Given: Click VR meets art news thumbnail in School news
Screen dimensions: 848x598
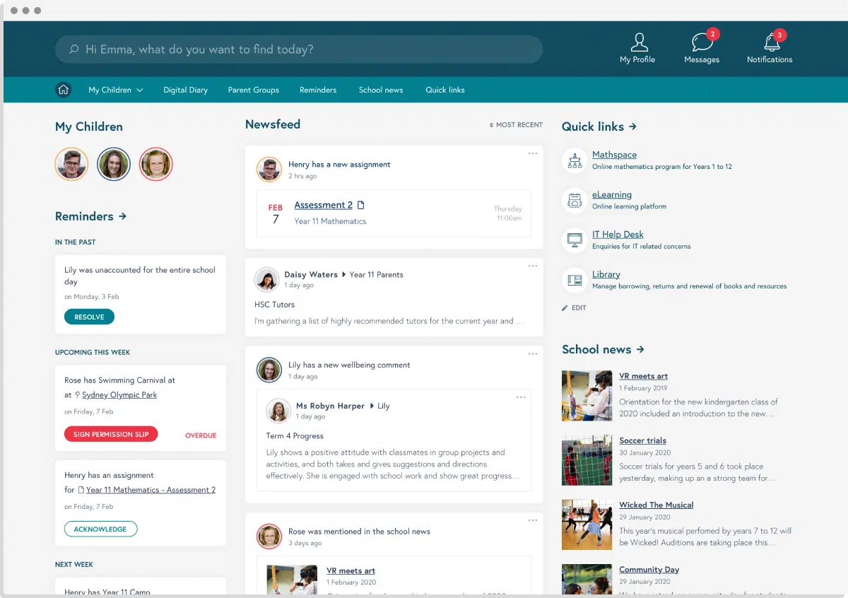Looking at the screenshot, I should coord(587,396).
